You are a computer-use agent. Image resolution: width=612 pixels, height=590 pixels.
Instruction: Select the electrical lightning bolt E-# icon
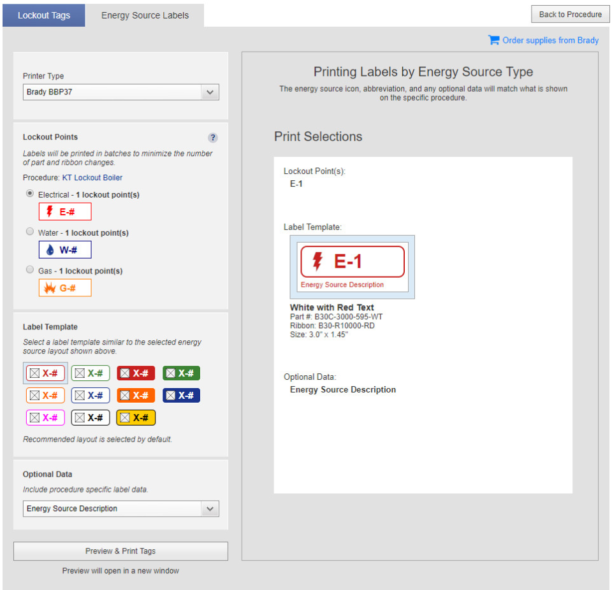[x=64, y=211]
